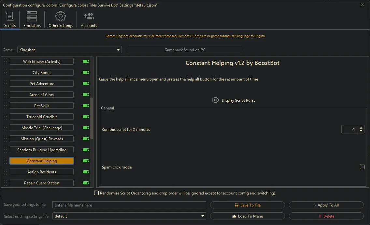Click the lightning icon on Apply To All
370x225 pixels.
314,205
